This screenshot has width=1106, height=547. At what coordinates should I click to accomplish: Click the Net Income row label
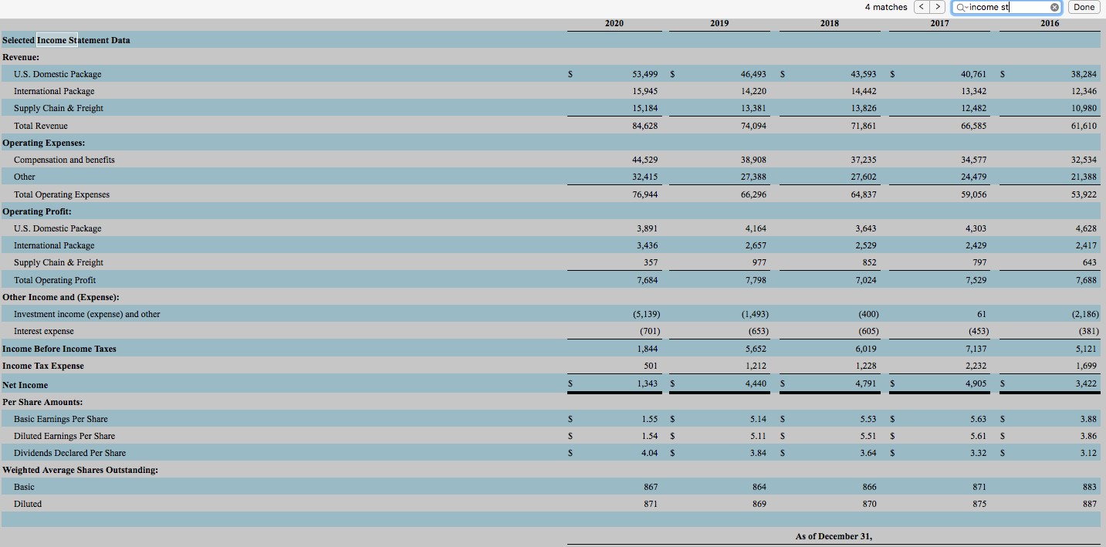click(25, 384)
